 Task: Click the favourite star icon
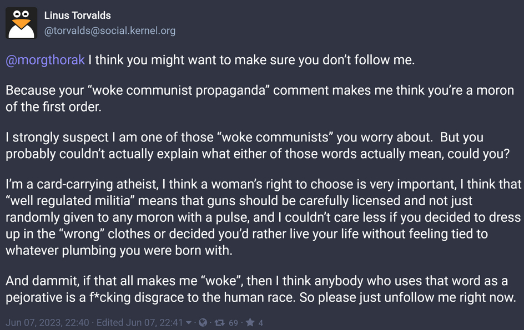pyautogui.click(x=250, y=322)
